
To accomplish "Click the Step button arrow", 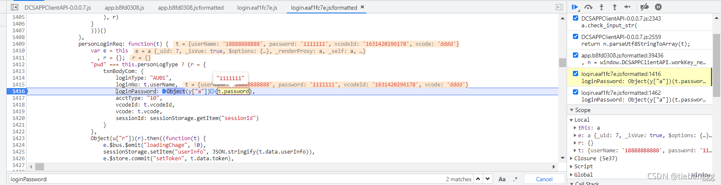I will [x=627, y=7].
